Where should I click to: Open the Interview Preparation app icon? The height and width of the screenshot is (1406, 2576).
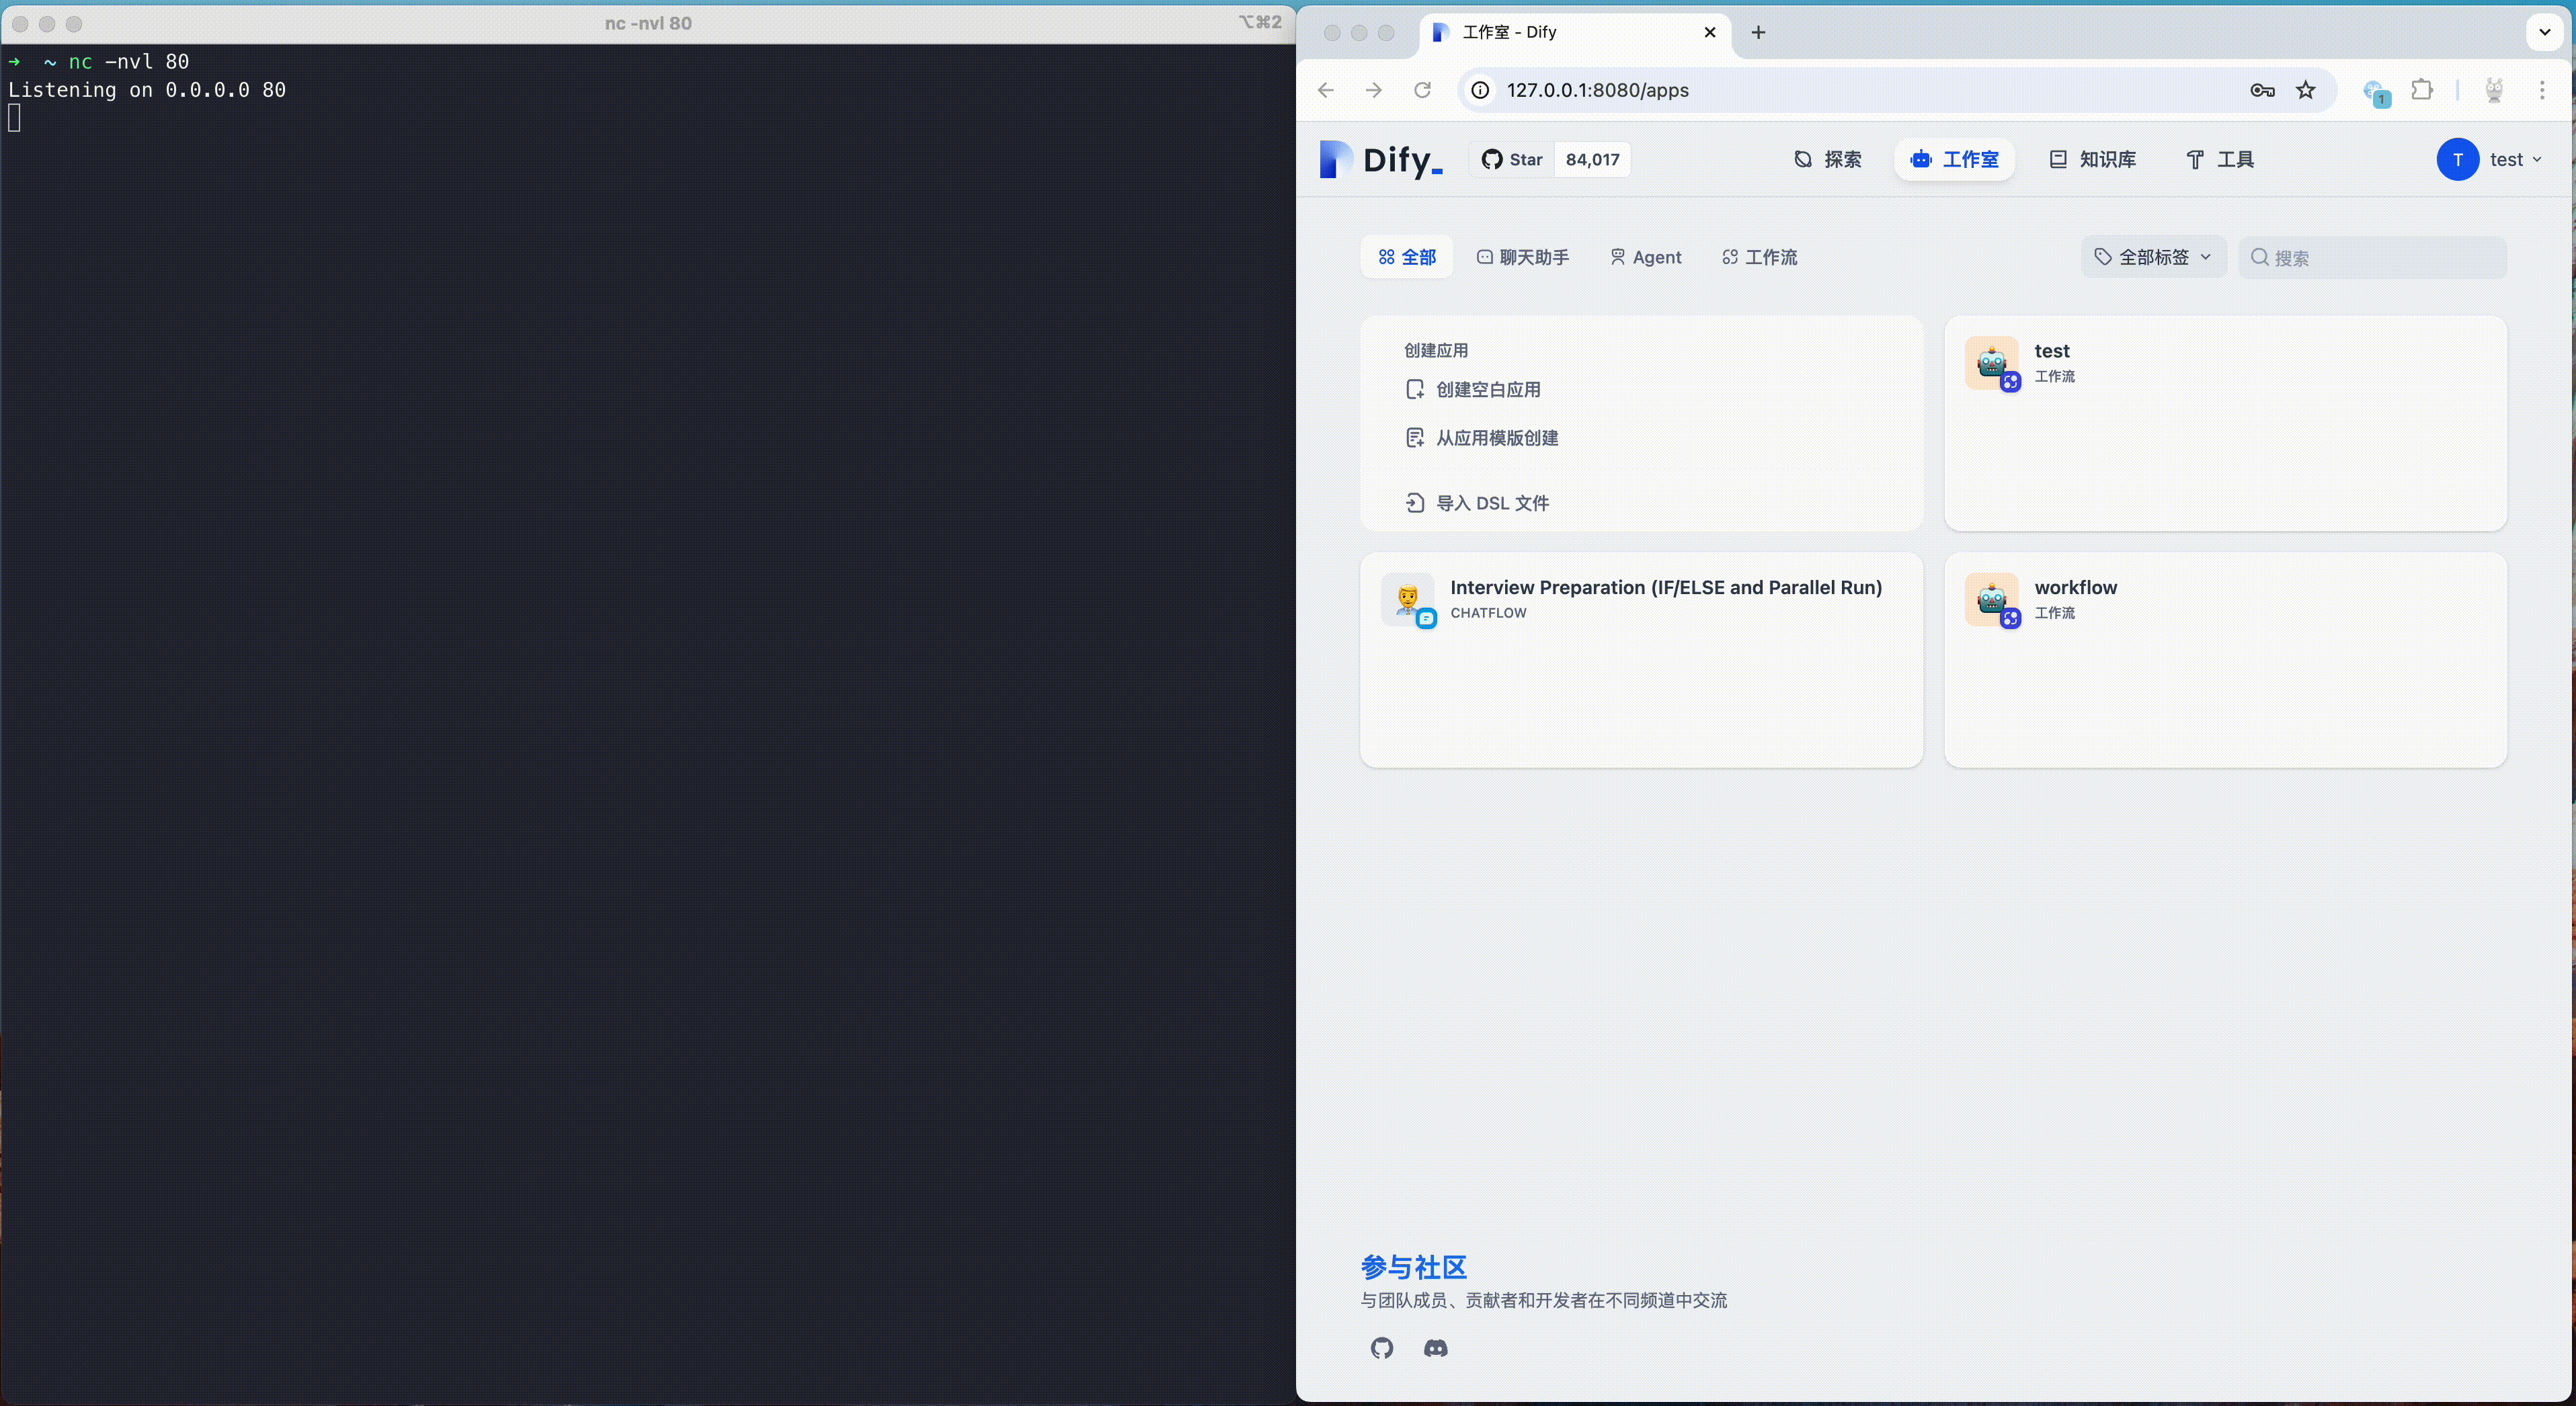1407,599
